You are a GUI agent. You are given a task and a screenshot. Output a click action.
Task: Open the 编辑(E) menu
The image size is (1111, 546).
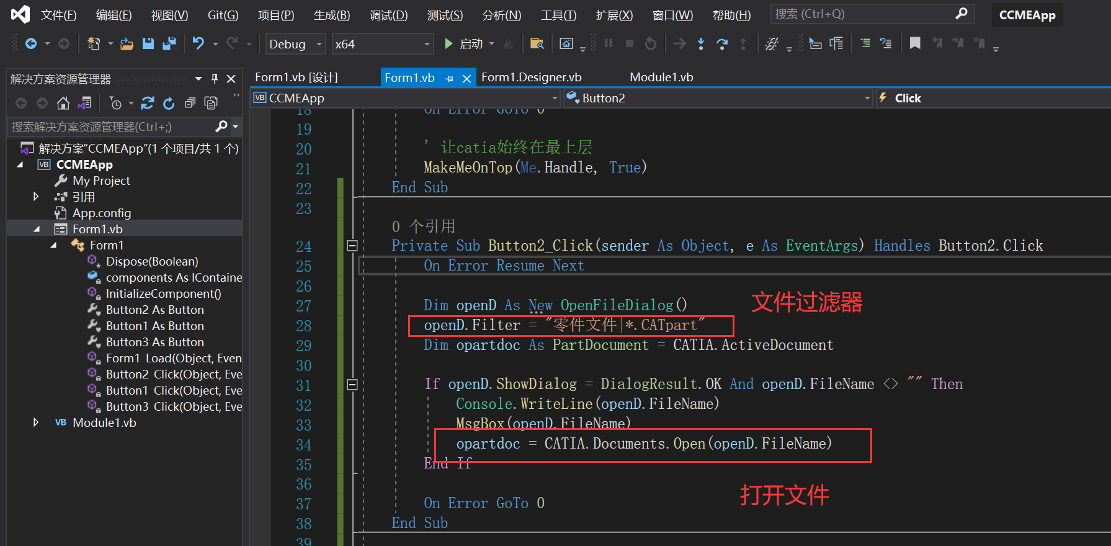(x=114, y=15)
